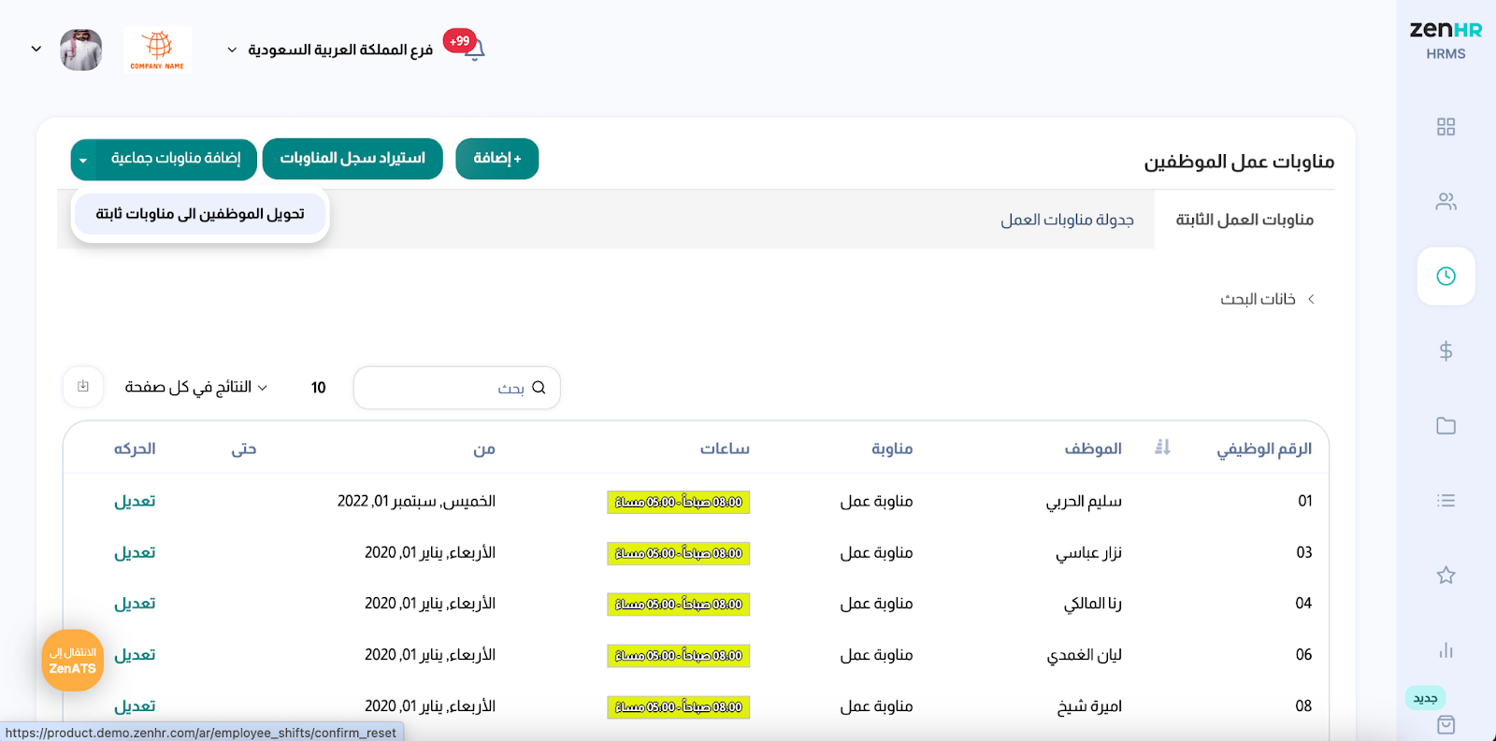Click the ساعات column header

tap(725, 449)
